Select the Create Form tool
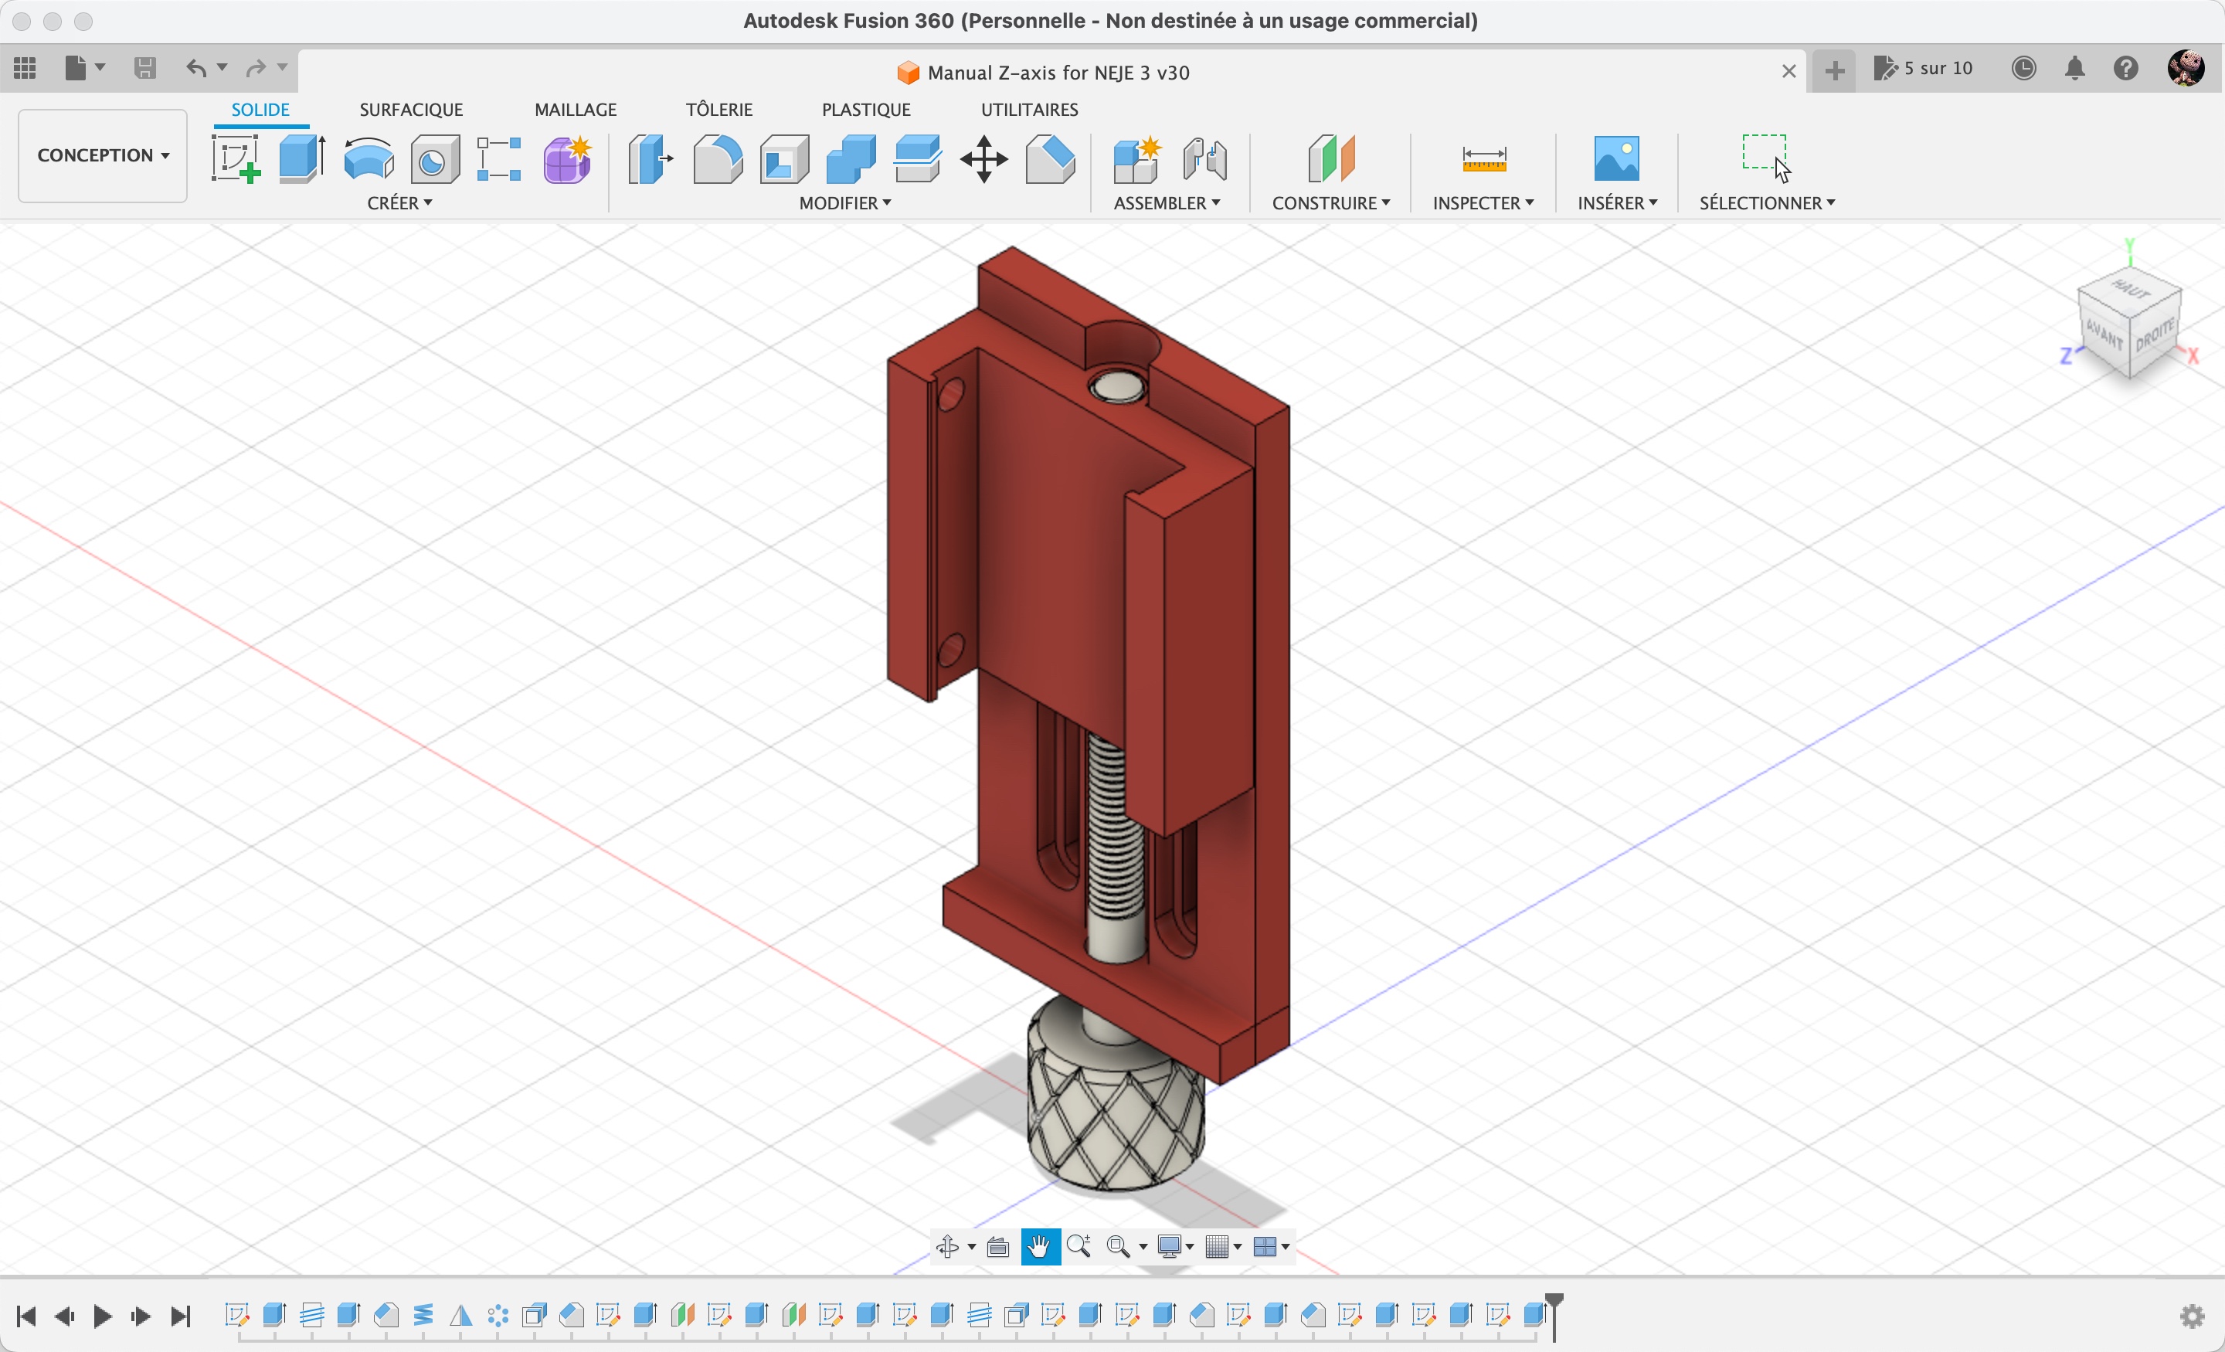Screen dimensions: 2225x1352 coord(566,158)
